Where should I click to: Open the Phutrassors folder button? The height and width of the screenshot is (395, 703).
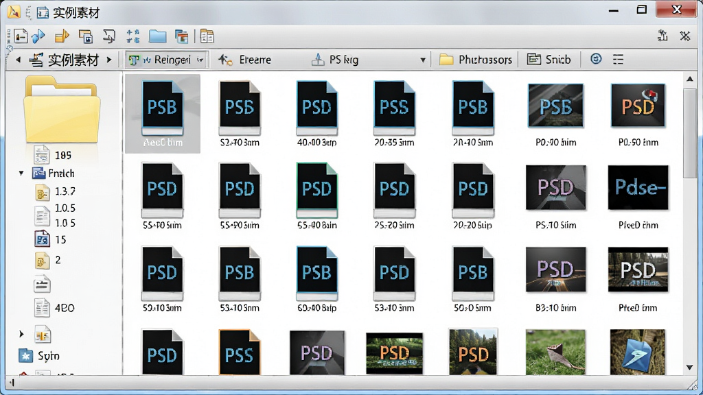coord(476,60)
